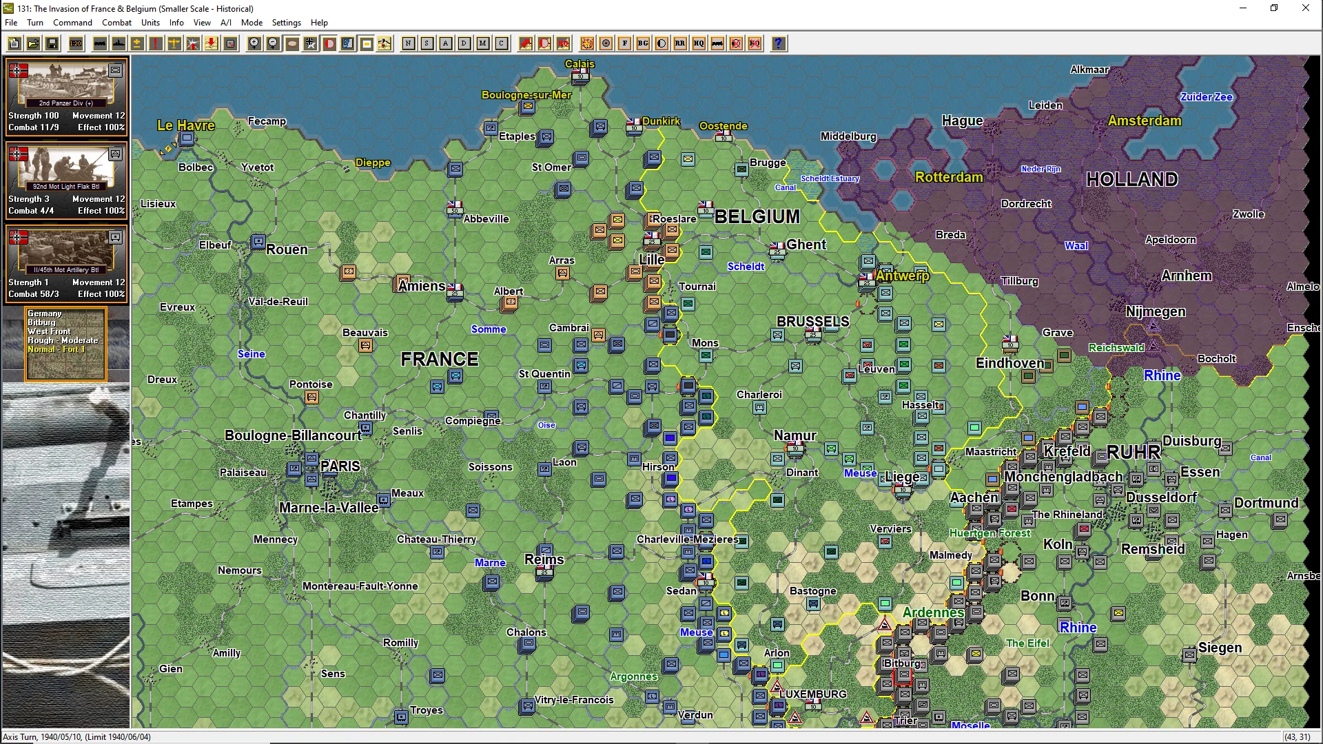Screen dimensions: 1323x744
Task: Click the yellow airplane toolbar icon
Action: 174,43
